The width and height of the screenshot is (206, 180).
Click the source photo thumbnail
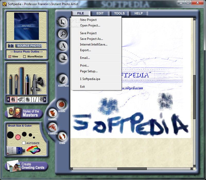[x=27, y=26]
